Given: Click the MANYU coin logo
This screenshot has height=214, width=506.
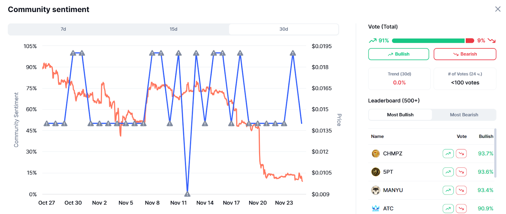Looking at the screenshot, I should [x=376, y=190].
